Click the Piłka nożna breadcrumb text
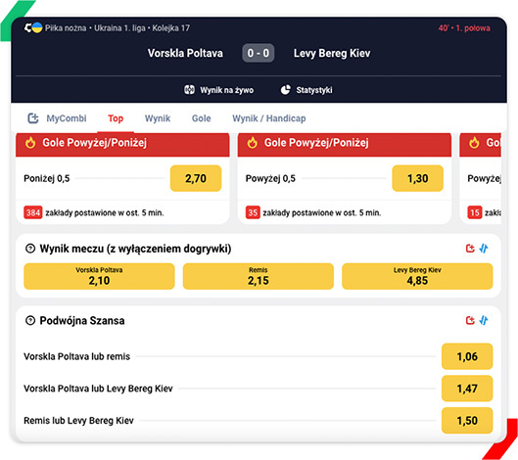This screenshot has width=518, height=460. pyautogui.click(x=66, y=28)
